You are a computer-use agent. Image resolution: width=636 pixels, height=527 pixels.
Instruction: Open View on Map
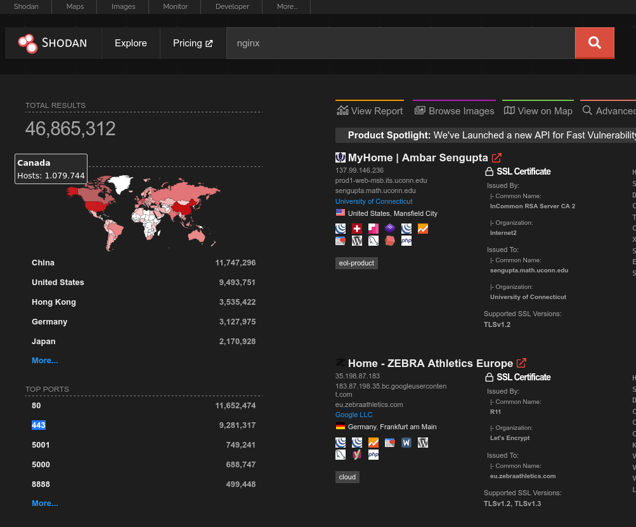coord(538,111)
